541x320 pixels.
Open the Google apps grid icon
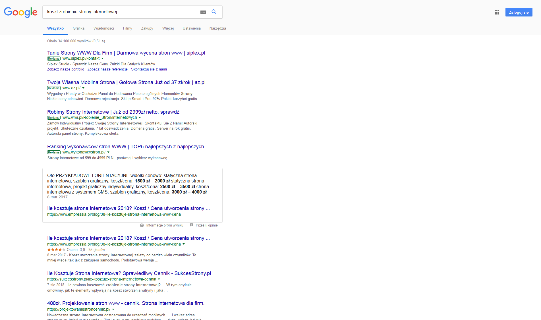click(497, 12)
